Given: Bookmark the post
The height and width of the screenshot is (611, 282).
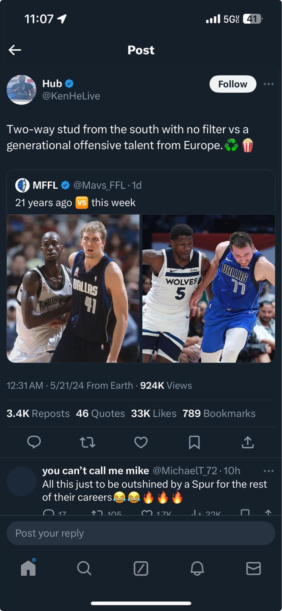Looking at the screenshot, I should click(x=194, y=442).
